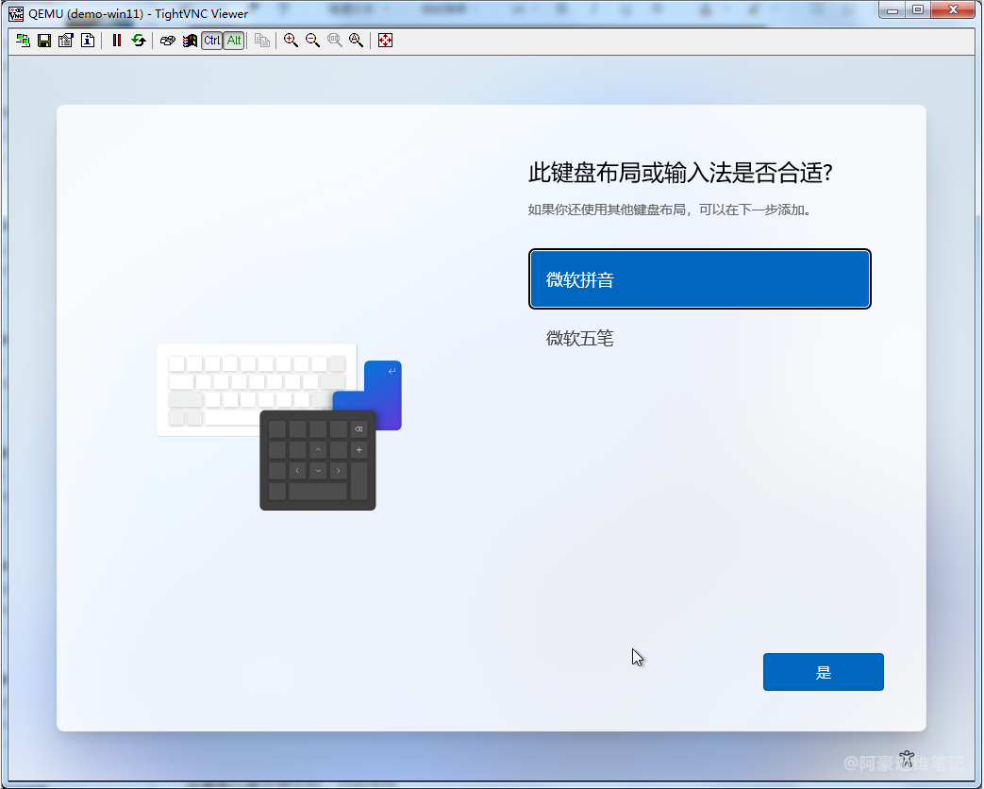Open the accessibility icon at bottom right
This screenshot has width=984, height=789.
906,757
